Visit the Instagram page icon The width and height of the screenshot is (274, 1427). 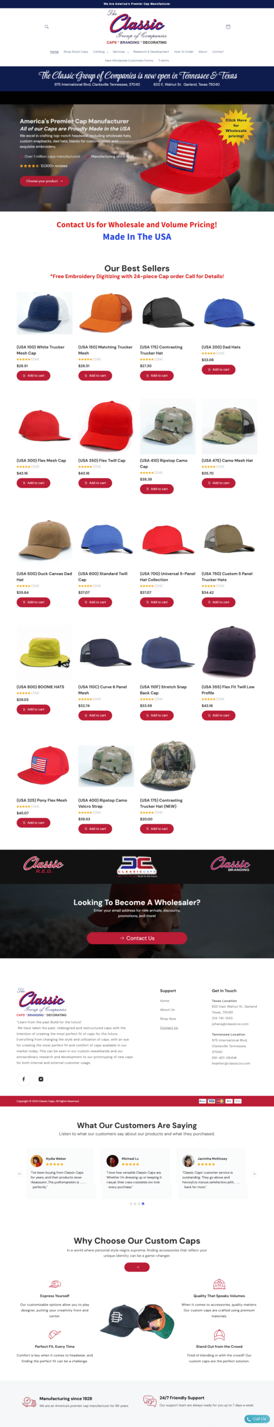(41, 1079)
